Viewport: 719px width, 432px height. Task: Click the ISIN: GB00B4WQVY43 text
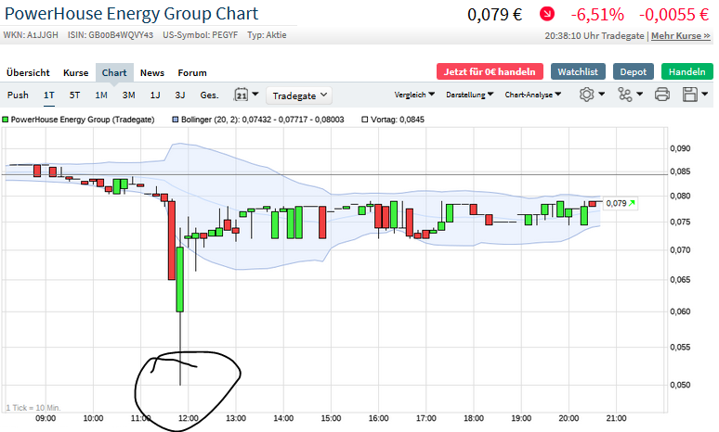[111, 35]
